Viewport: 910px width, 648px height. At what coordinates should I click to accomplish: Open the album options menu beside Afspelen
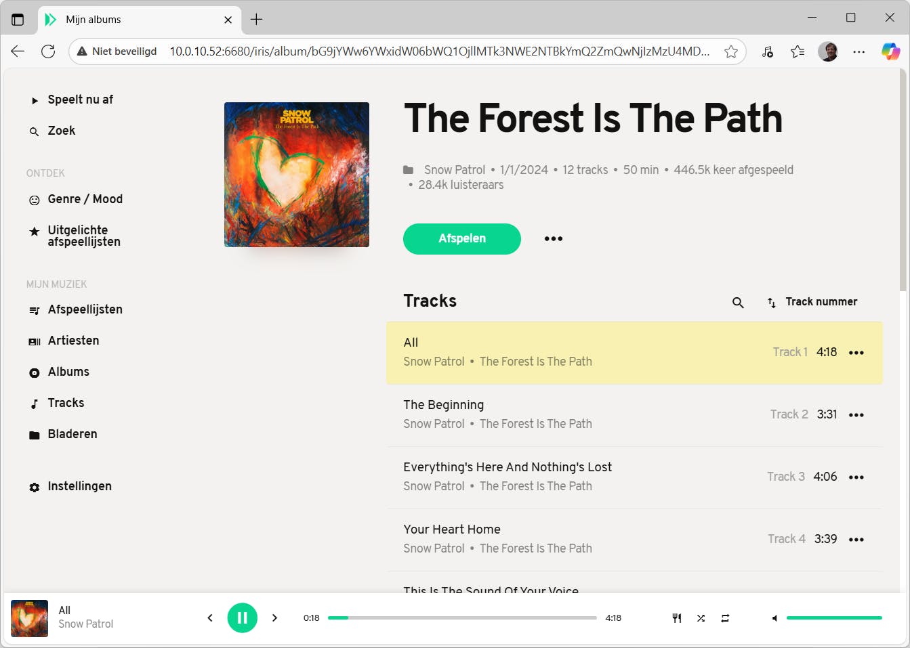(554, 238)
